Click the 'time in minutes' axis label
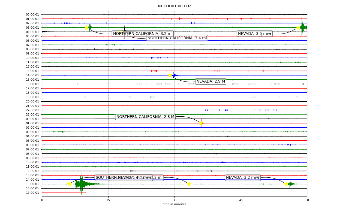This screenshot has height=218, width=349. [174, 204]
